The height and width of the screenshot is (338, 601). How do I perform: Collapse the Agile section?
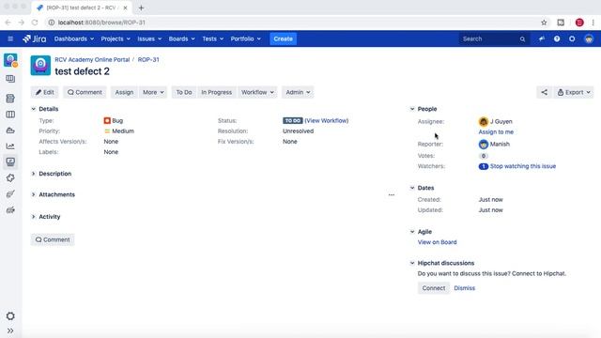coord(412,232)
